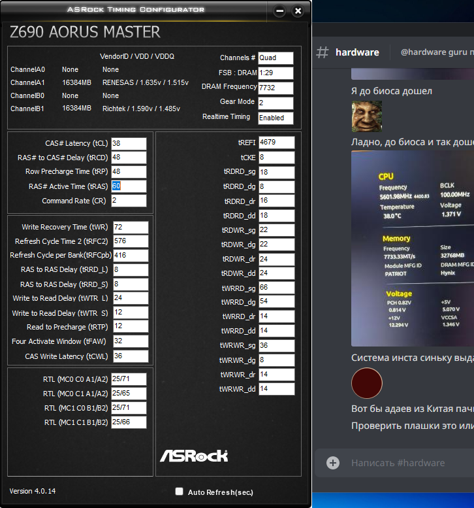The height and width of the screenshot is (508, 474).
Task: Open the wise tree emoji image in Discord
Action: (x=367, y=116)
